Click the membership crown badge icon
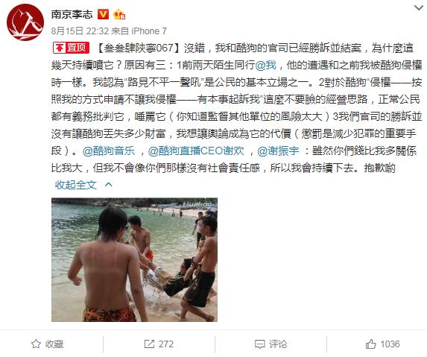This screenshot has width=427, height=357. [x=119, y=14]
